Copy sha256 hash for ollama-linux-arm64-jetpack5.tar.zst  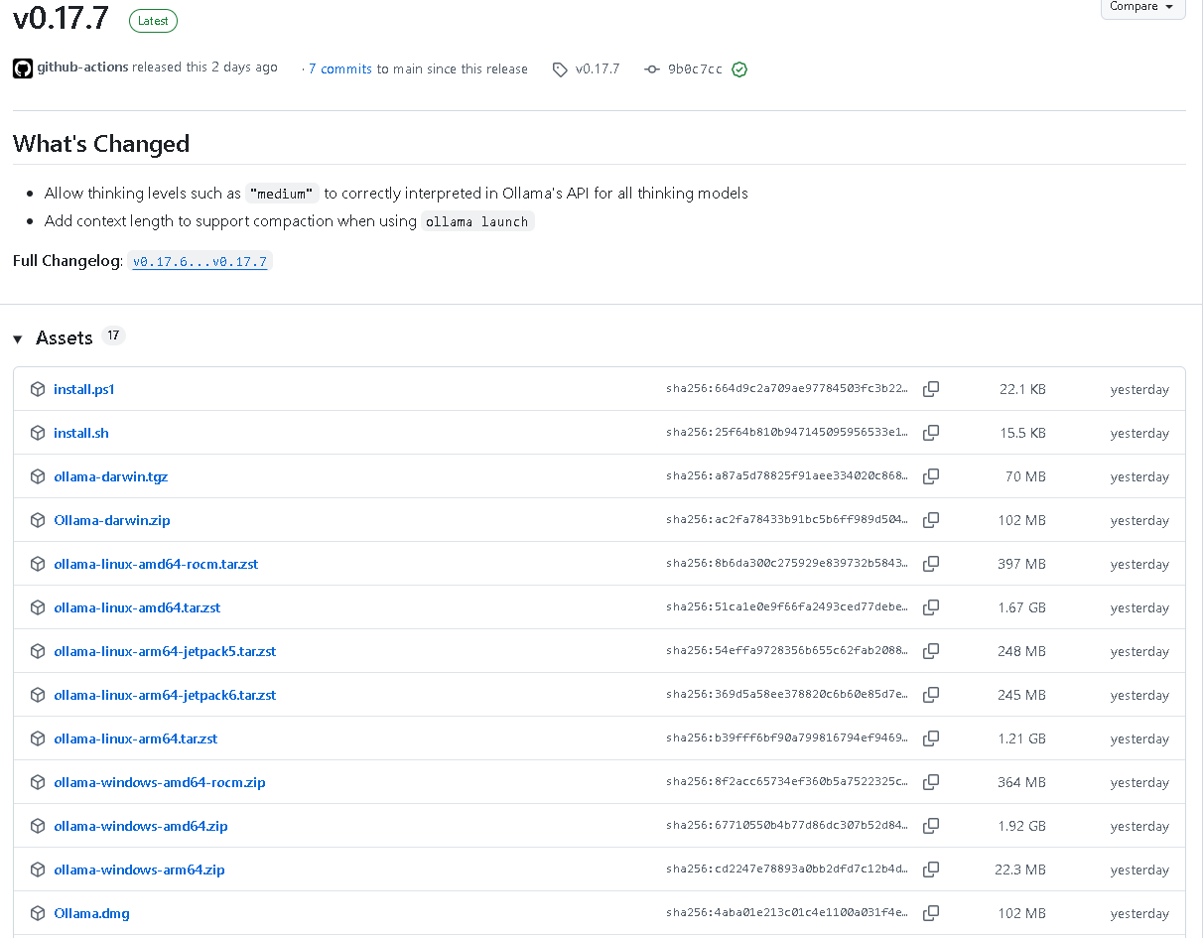click(931, 651)
